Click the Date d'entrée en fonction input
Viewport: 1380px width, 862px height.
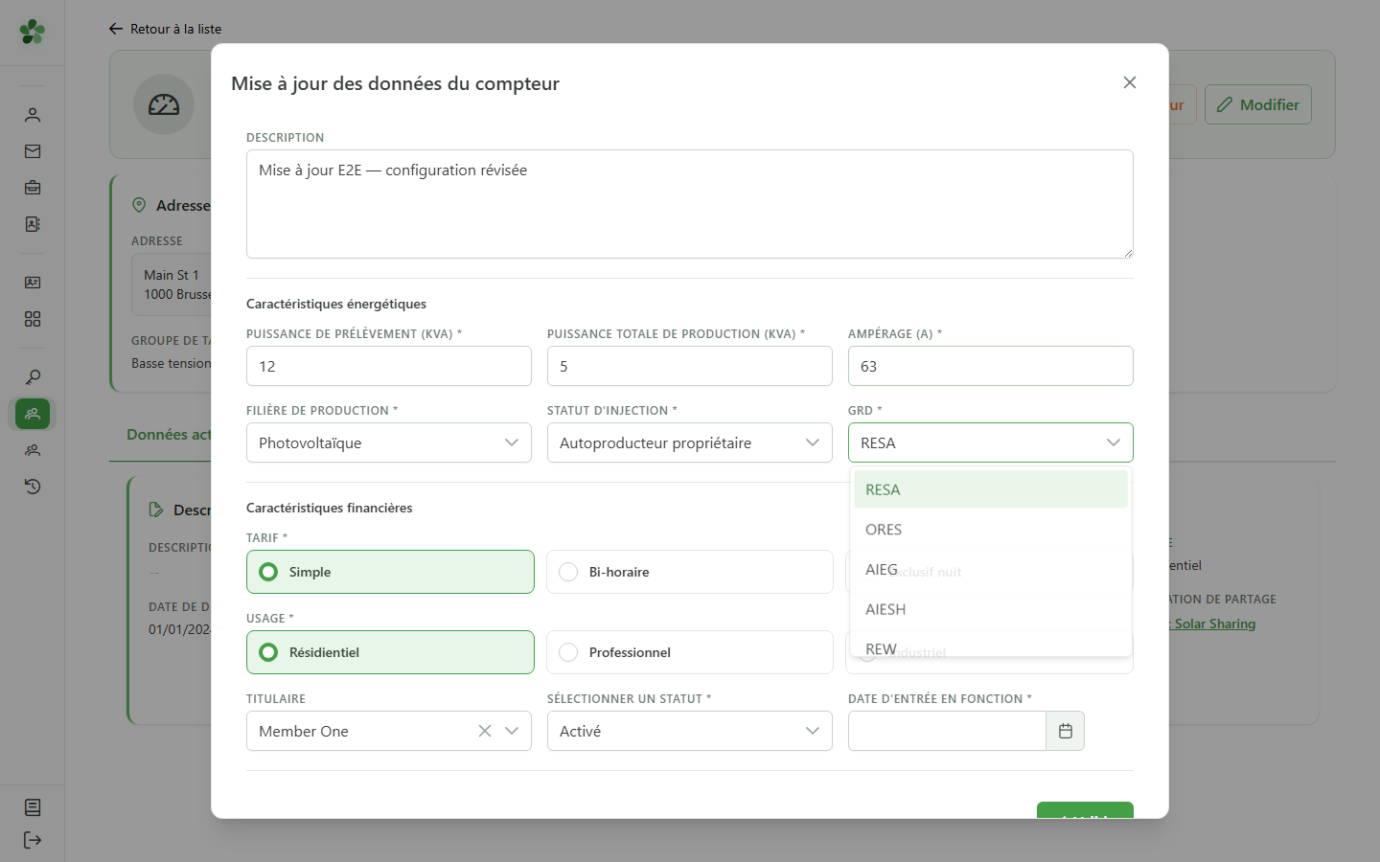coord(947,731)
